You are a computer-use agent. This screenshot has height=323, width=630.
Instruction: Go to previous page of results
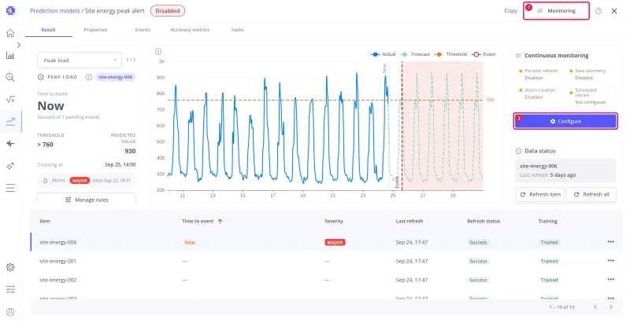pos(595,307)
